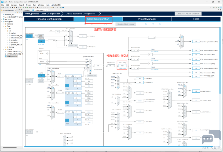Click the New file toolbar icon
Image resolution: width=223 pixels, height=152 pixels.
click(x=2, y=7)
